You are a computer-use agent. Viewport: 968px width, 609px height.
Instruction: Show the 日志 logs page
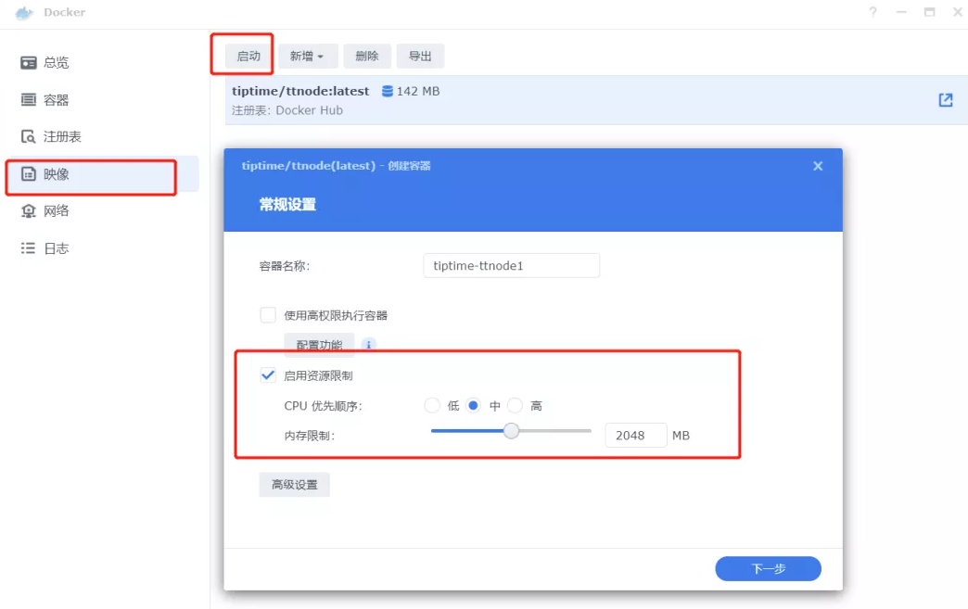click(x=56, y=248)
